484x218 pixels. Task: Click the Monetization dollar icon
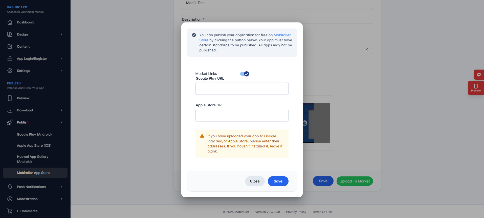(10, 199)
